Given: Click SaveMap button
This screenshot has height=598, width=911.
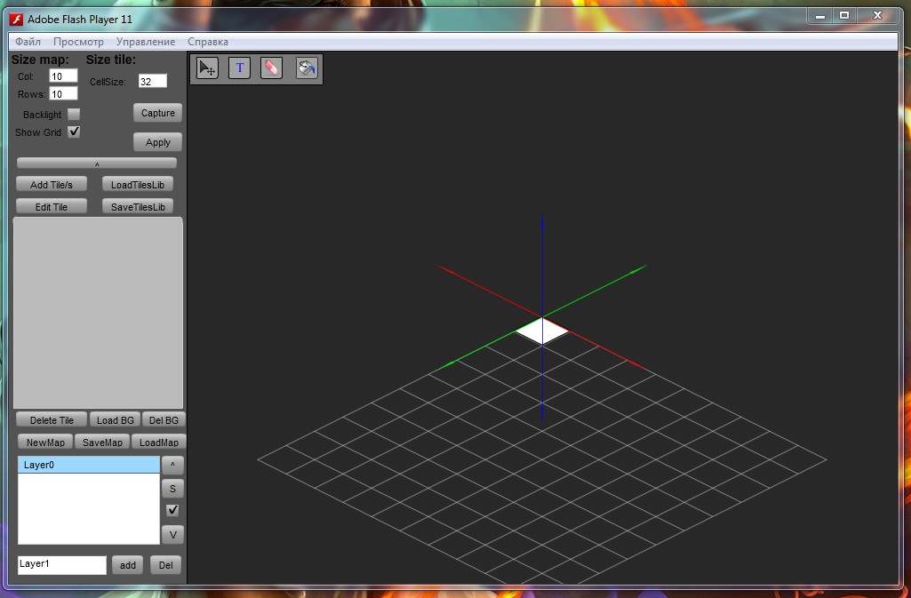Looking at the screenshot, I should [102, 442].
